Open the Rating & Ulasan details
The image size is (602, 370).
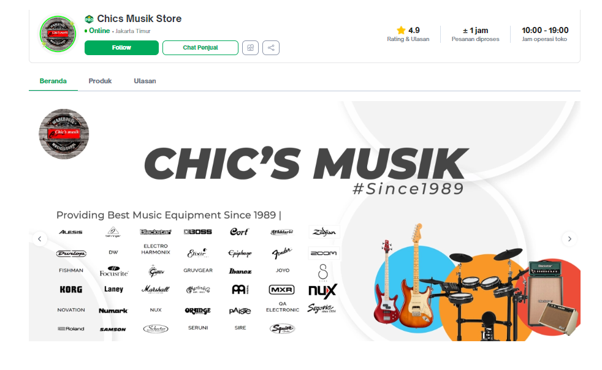pyautogui.click(x=408, y=34)
